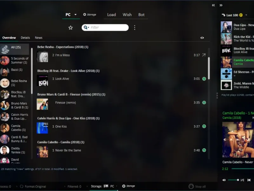Select BlocBoy JB feat. Drake artist entry

15,94
